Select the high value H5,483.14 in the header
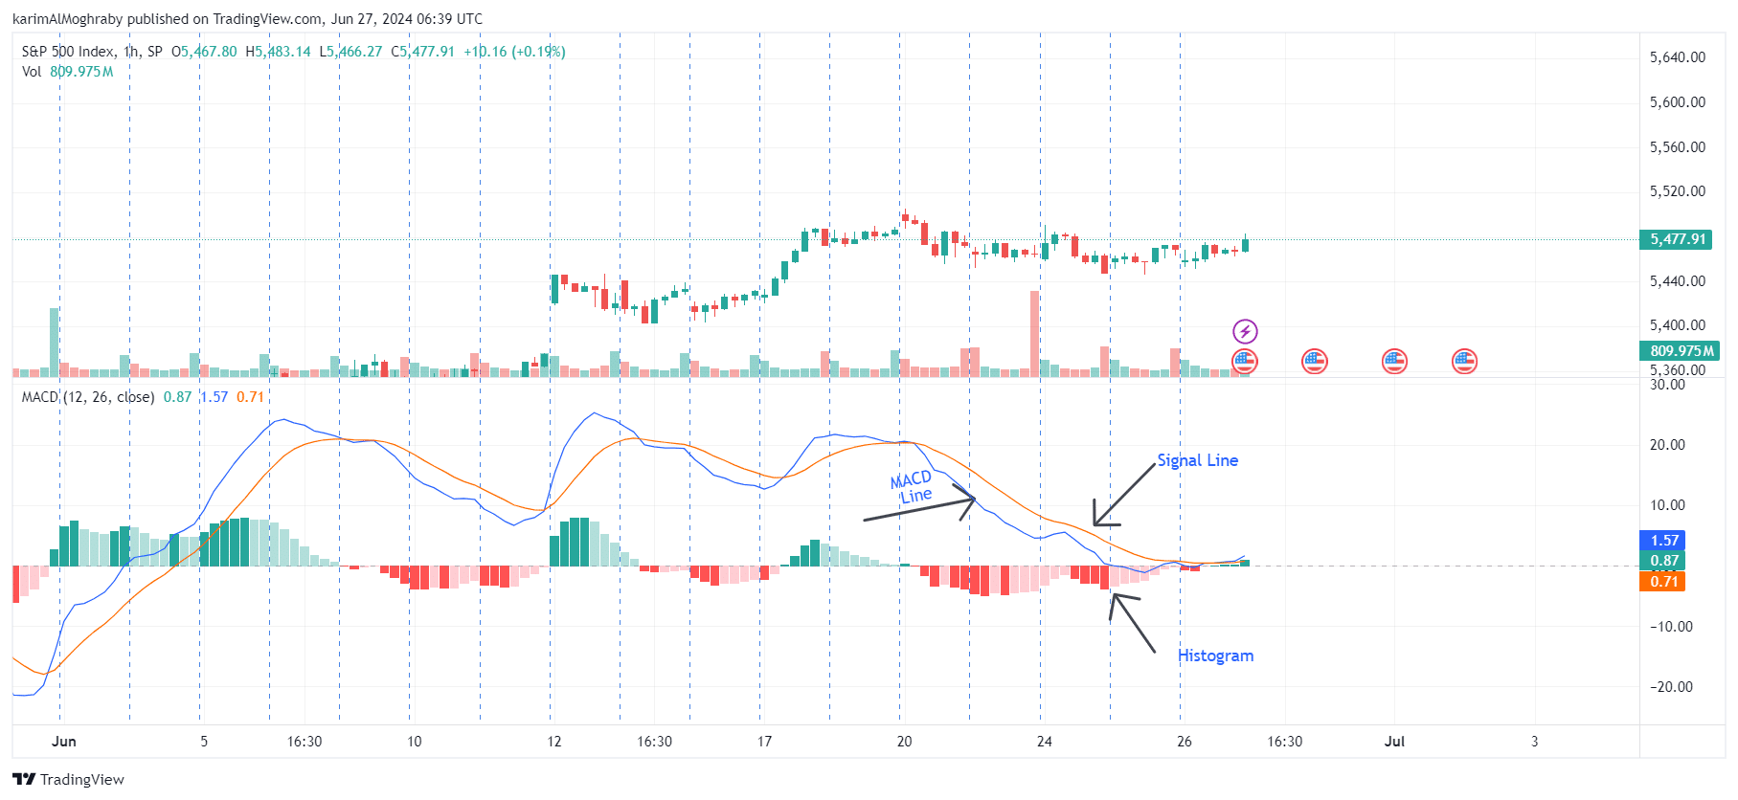 [278, 52]
